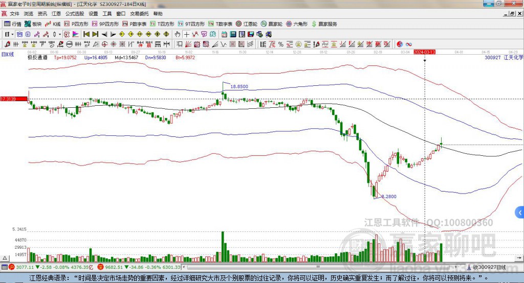The image size is (524, 283).
Task: Click the zigzag line tool icon
Action: point(224,44)
